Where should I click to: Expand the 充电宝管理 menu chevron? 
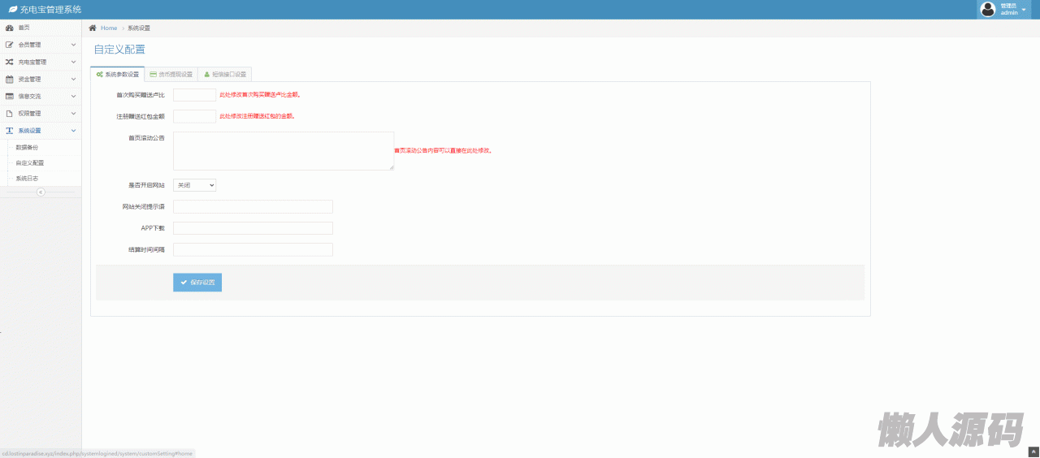(73, 62)
